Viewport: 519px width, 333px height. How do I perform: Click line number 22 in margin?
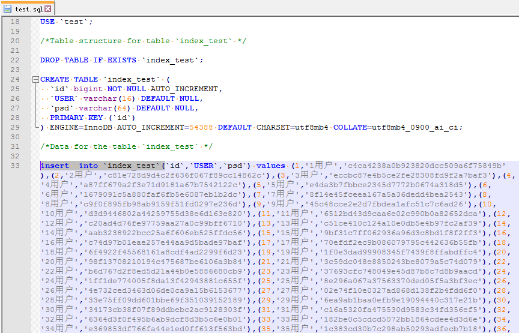coord(15,60)
